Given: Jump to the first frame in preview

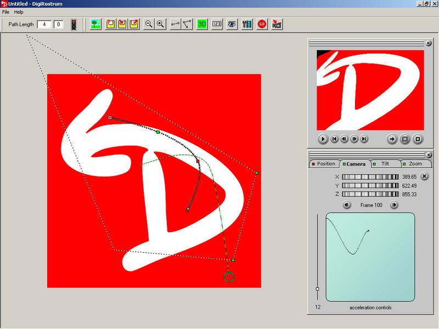Looking at the screenshot, I should [x=334, y=139].
